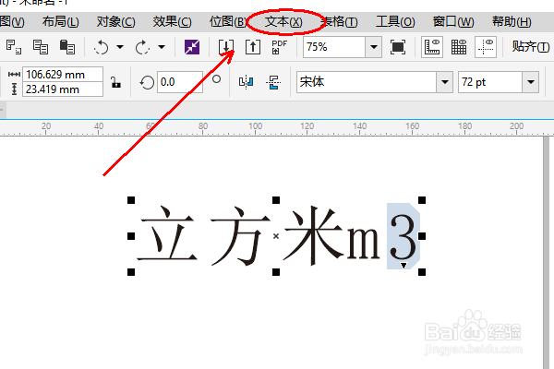Click the letter m in the text
Screen dimensions: 554x369
[x=364, y=243]
